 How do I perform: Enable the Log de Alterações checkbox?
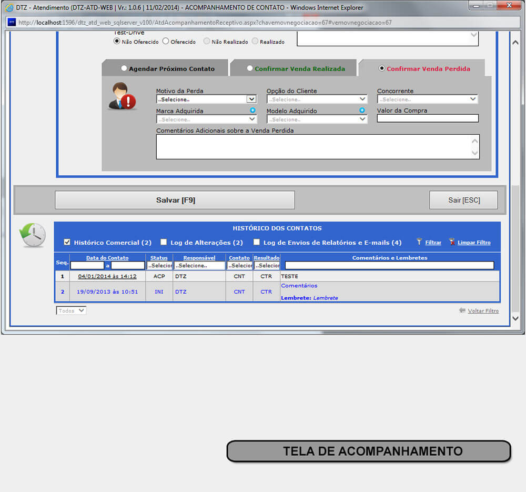(164, 242)
